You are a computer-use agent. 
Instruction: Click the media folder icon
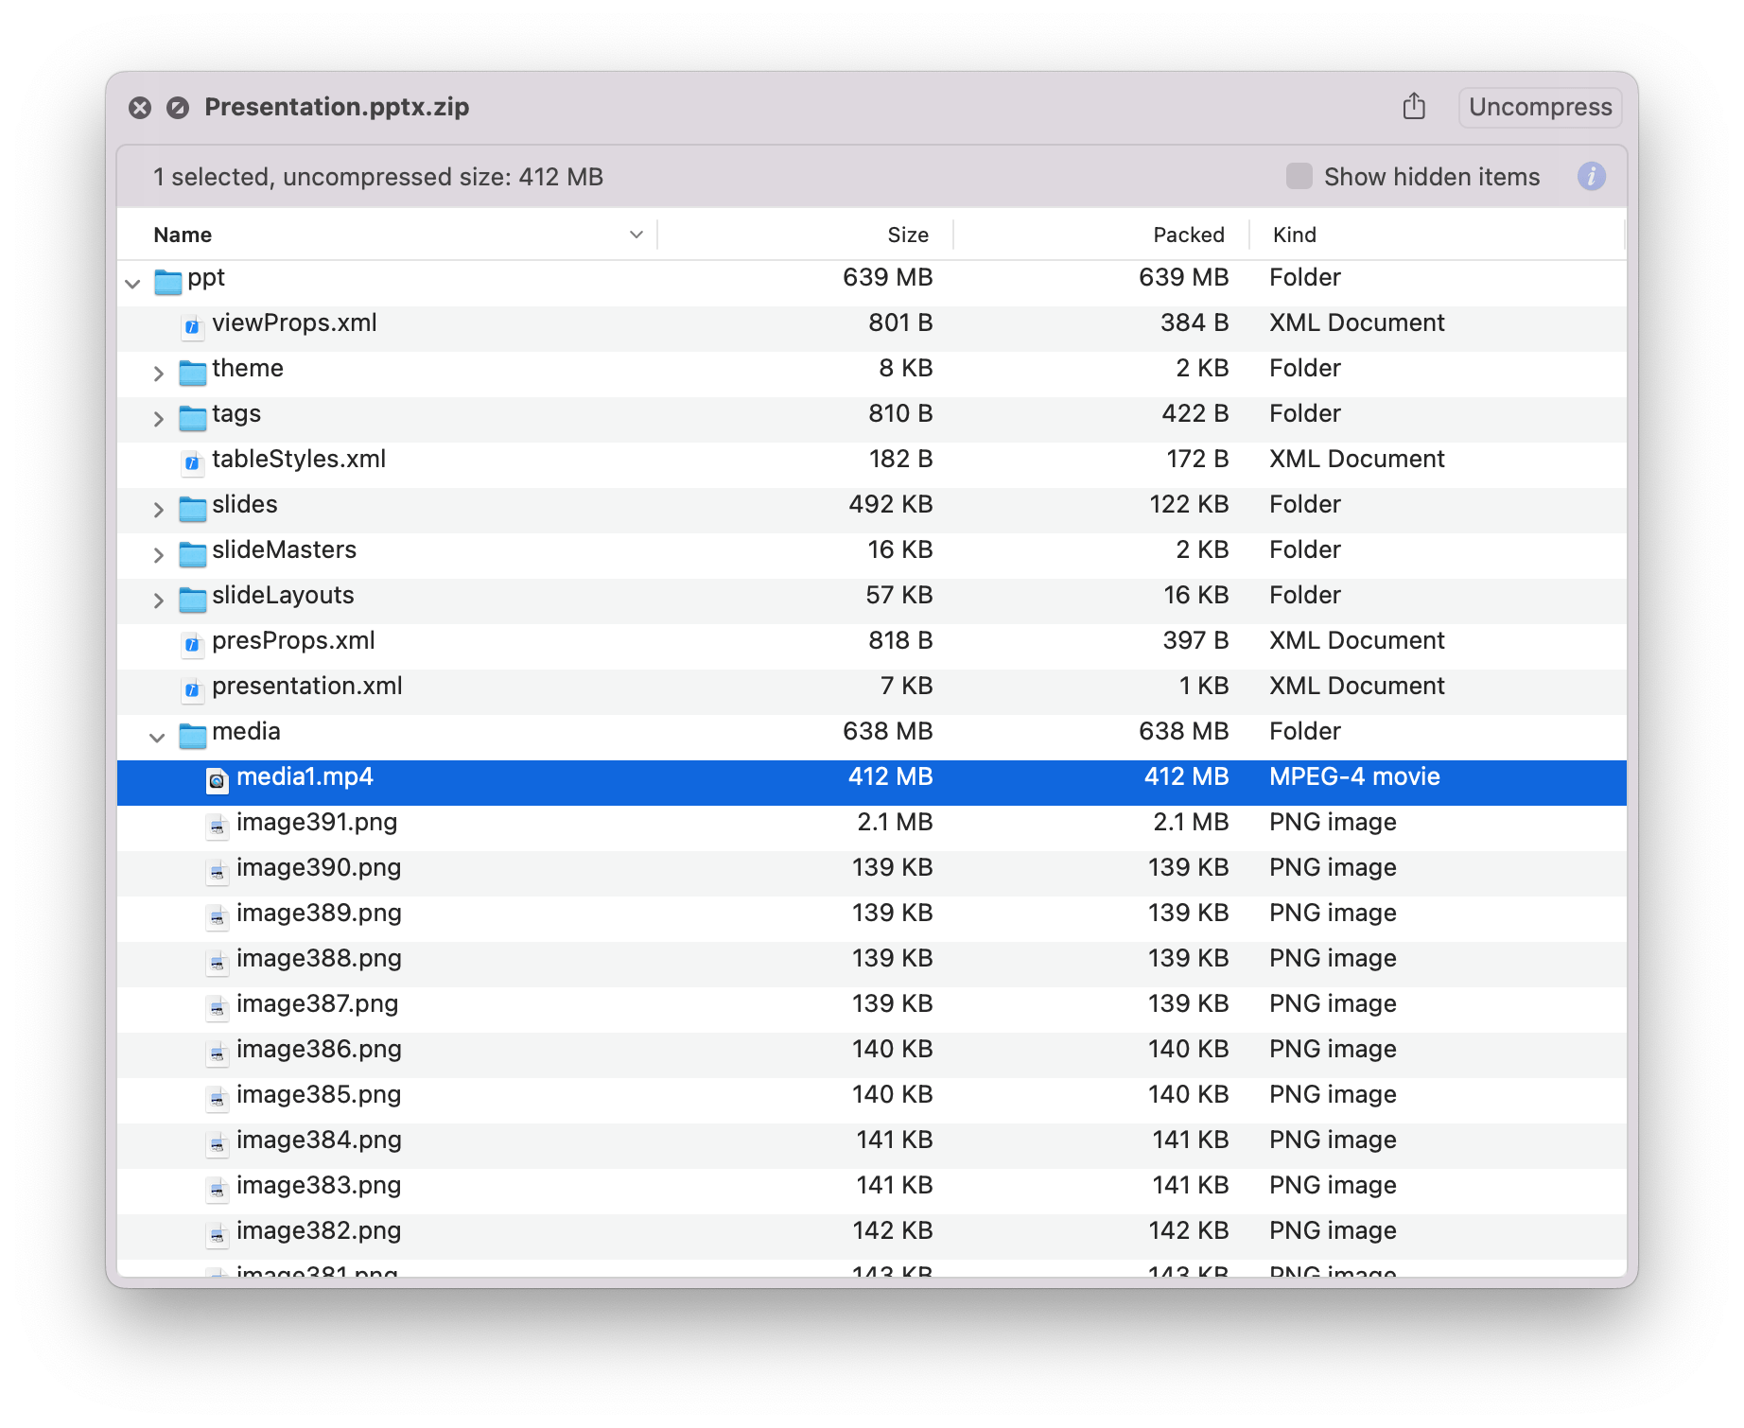click(x=192, y=735)
